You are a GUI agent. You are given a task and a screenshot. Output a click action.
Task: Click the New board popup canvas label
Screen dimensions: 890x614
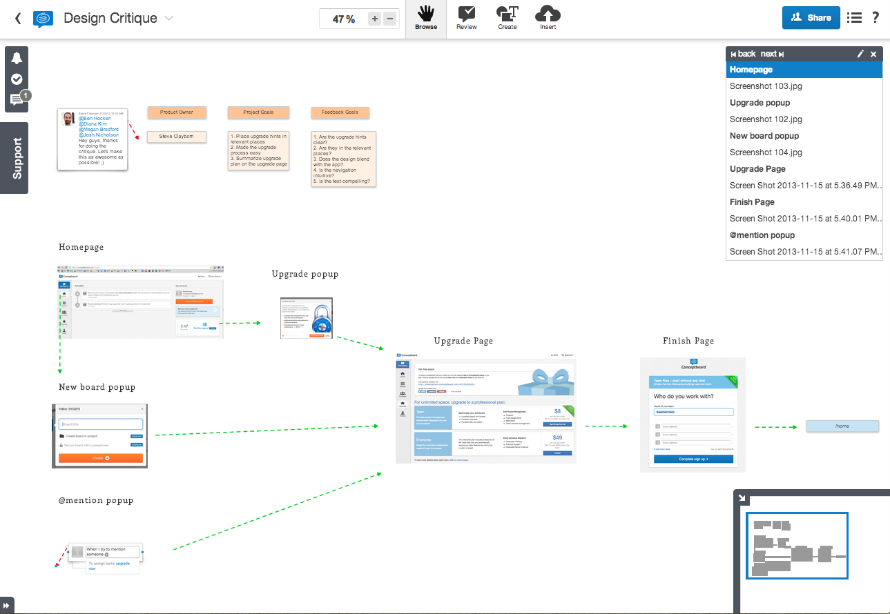coord(97,387)
